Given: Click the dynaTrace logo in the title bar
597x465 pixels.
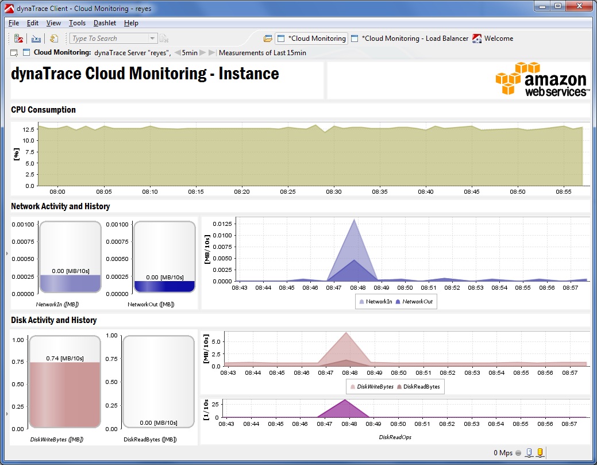Looking at the screenshot, I should pyautogui.click(x=9, y=8).
